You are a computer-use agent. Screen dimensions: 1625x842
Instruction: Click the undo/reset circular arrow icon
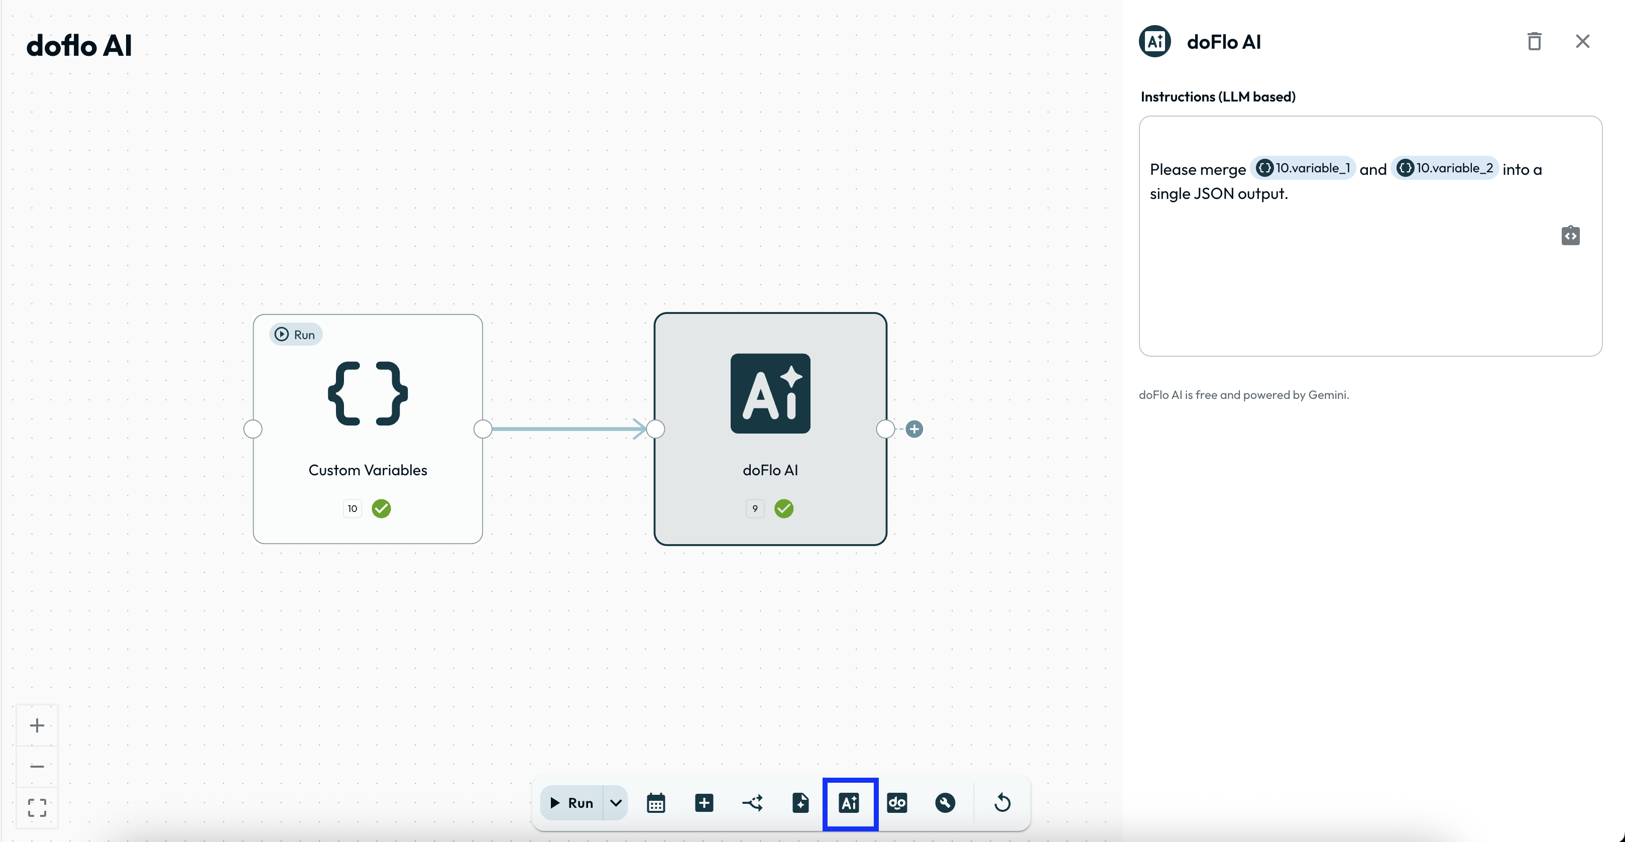tap(1002, 803)
